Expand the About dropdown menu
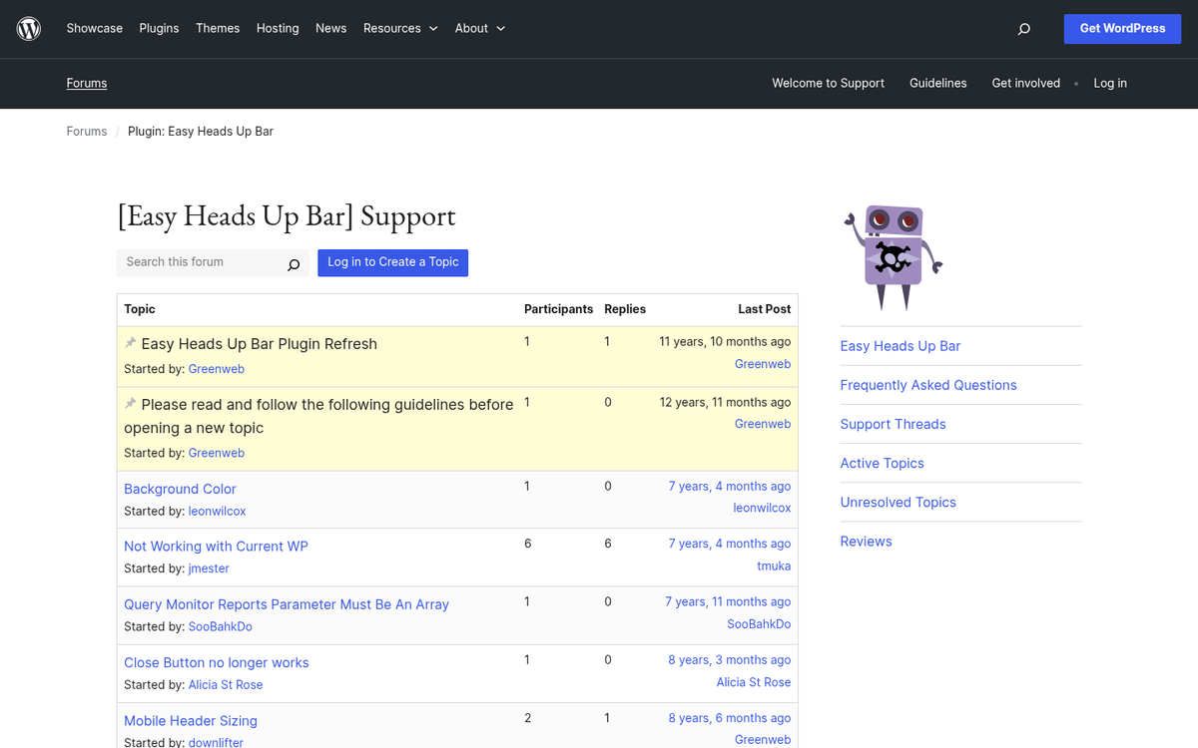 click(x=479, y=28)
